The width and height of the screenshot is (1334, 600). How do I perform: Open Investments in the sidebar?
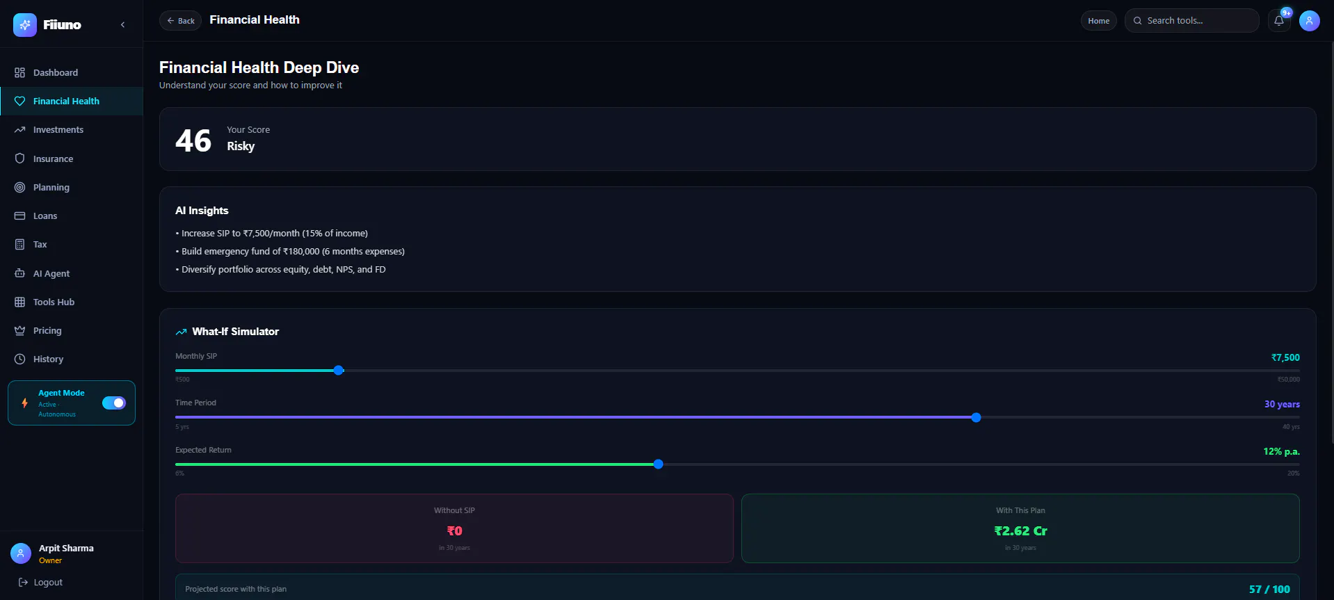pos(72,130)
